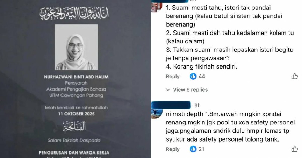Select the first comment's text body
The width and height of the screenshot is (302, 158).
click(x=230, y=37)
